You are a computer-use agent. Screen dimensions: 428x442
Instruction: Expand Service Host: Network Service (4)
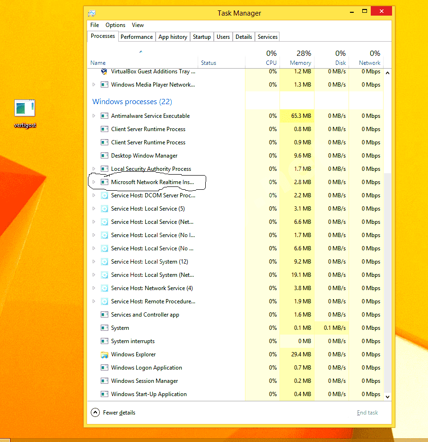pyautogui.click(x=94, y=288)
